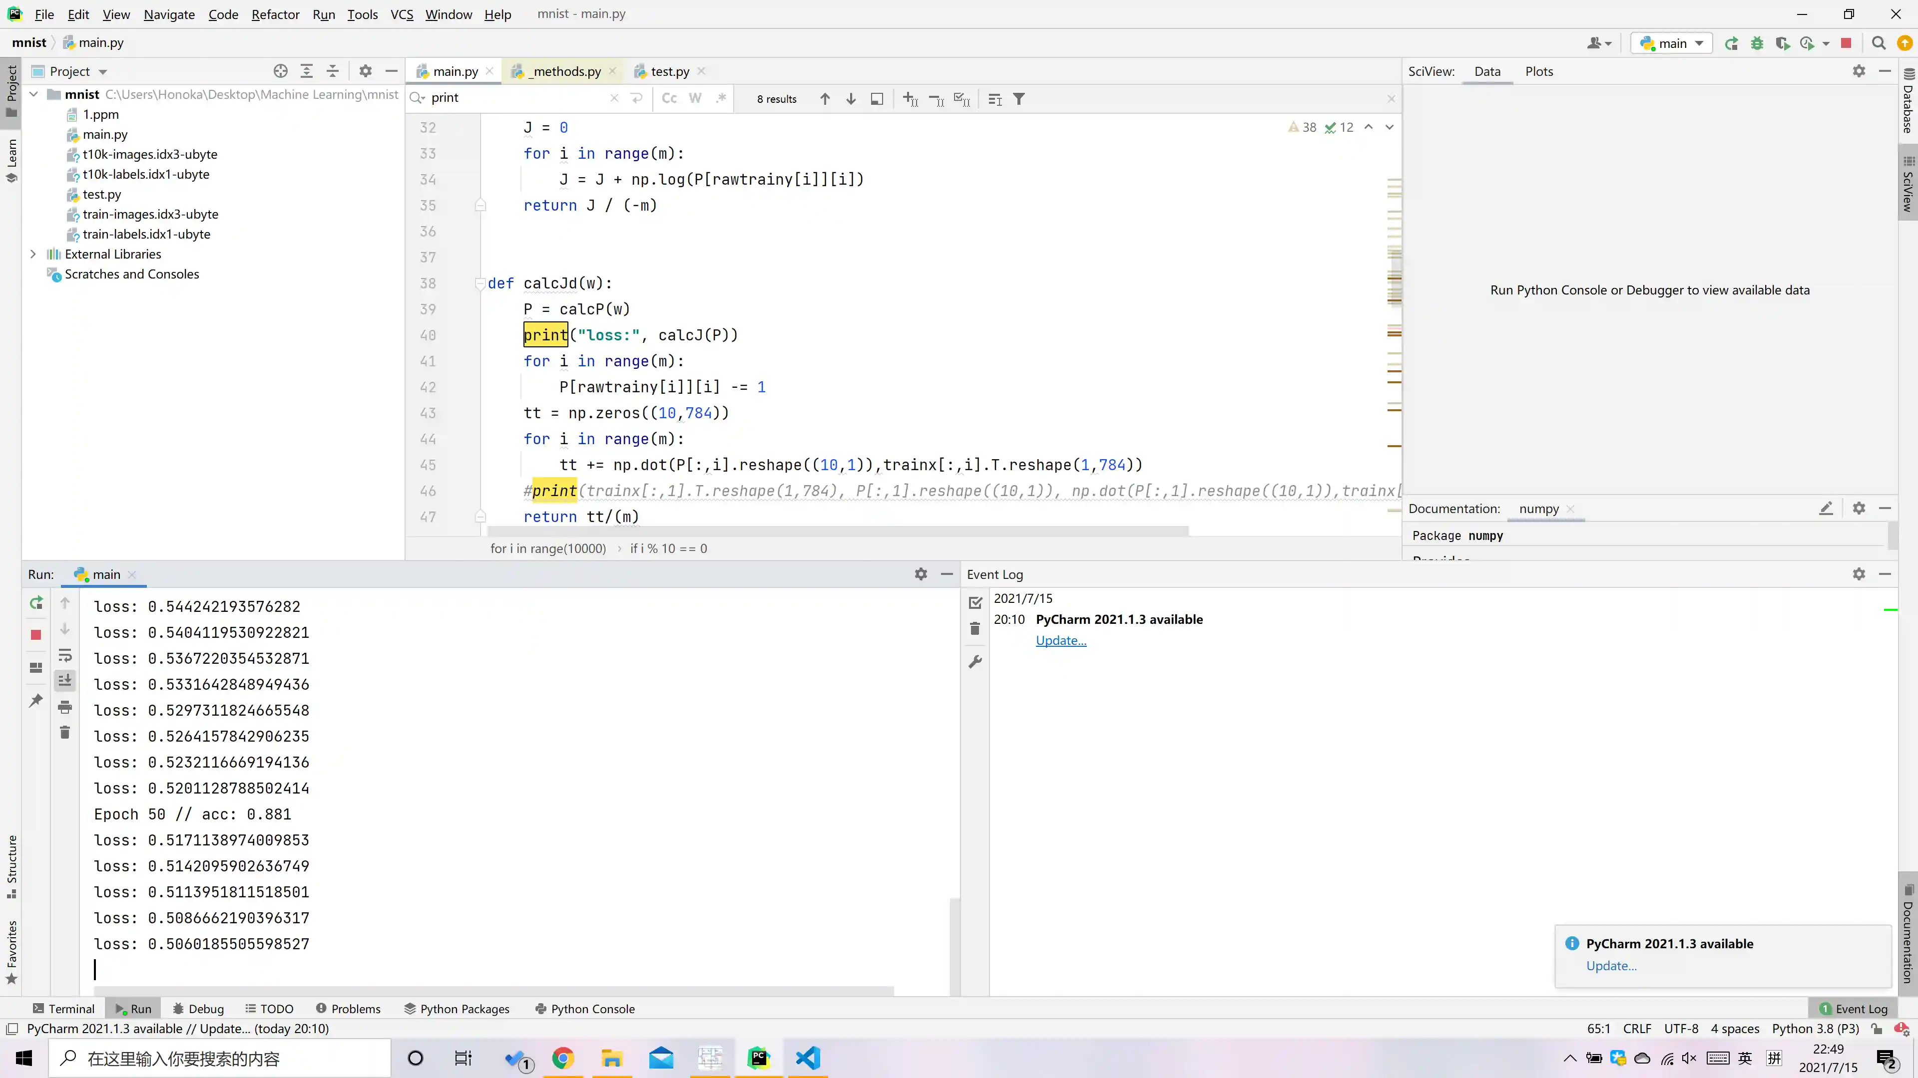
Task: Open Terminal tool window button
Action: [x=64, y=1009]
